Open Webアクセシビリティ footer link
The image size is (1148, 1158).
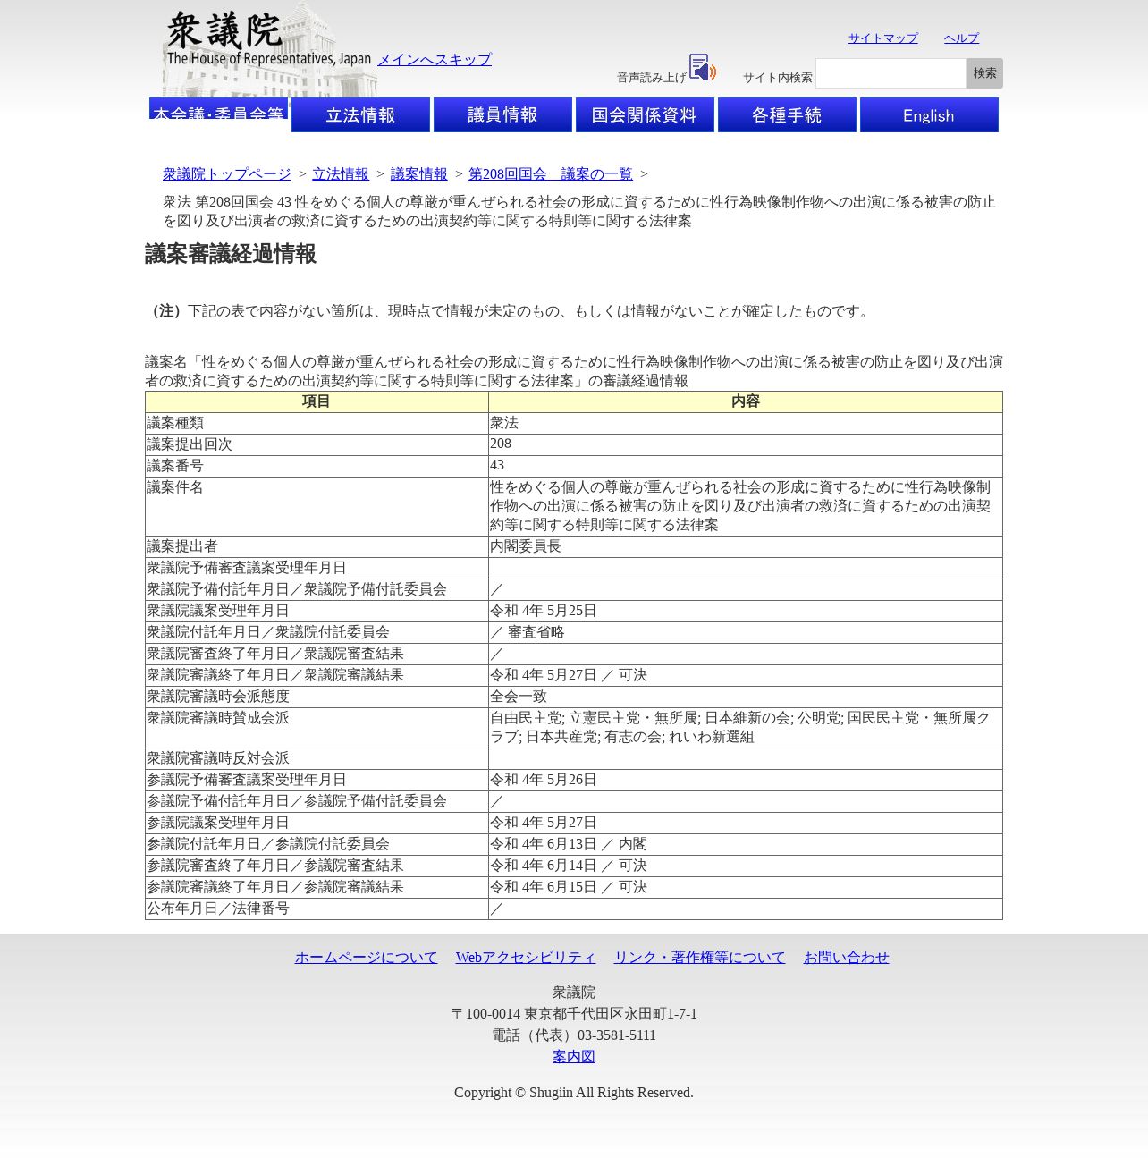tap(526, 957)
